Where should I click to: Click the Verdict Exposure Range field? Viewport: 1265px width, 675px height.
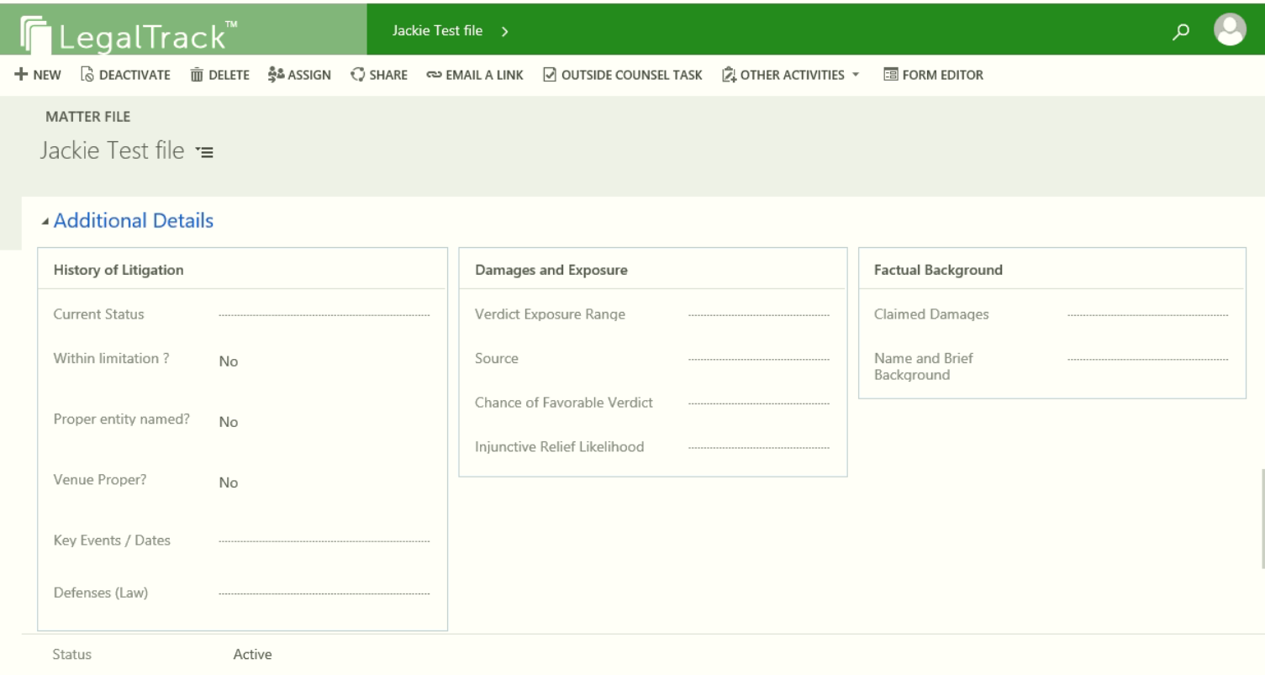click(x=758, y=314)
